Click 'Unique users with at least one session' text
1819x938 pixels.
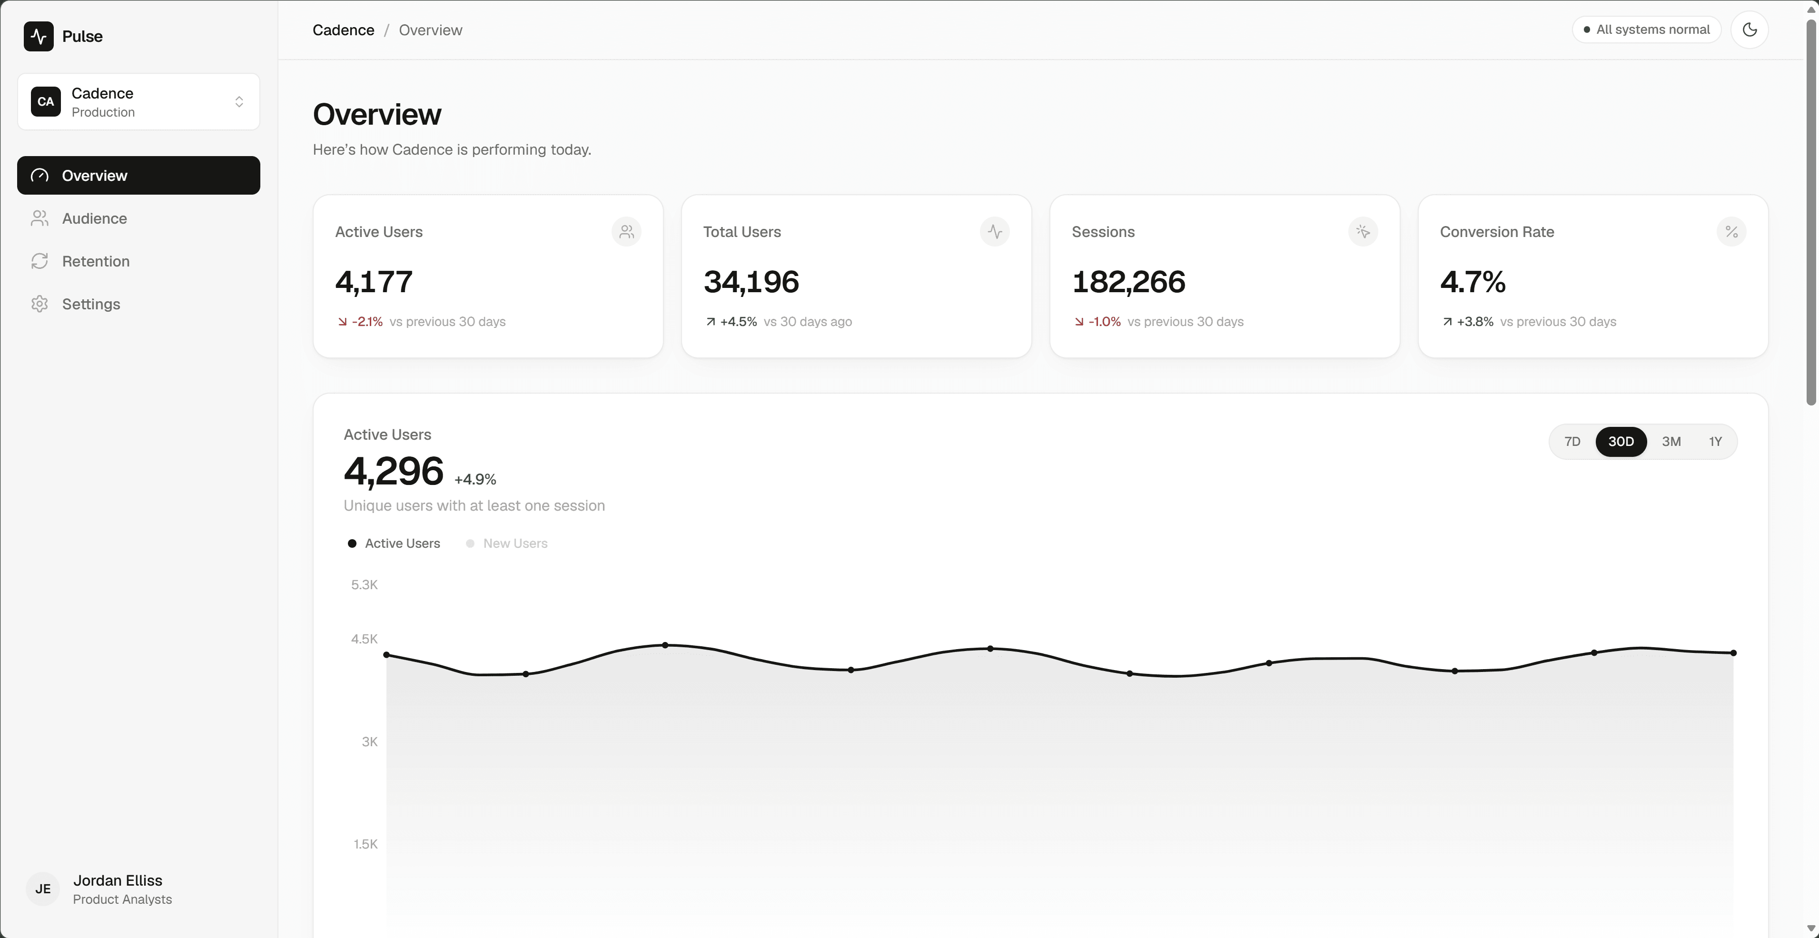(x=475, y=506)
